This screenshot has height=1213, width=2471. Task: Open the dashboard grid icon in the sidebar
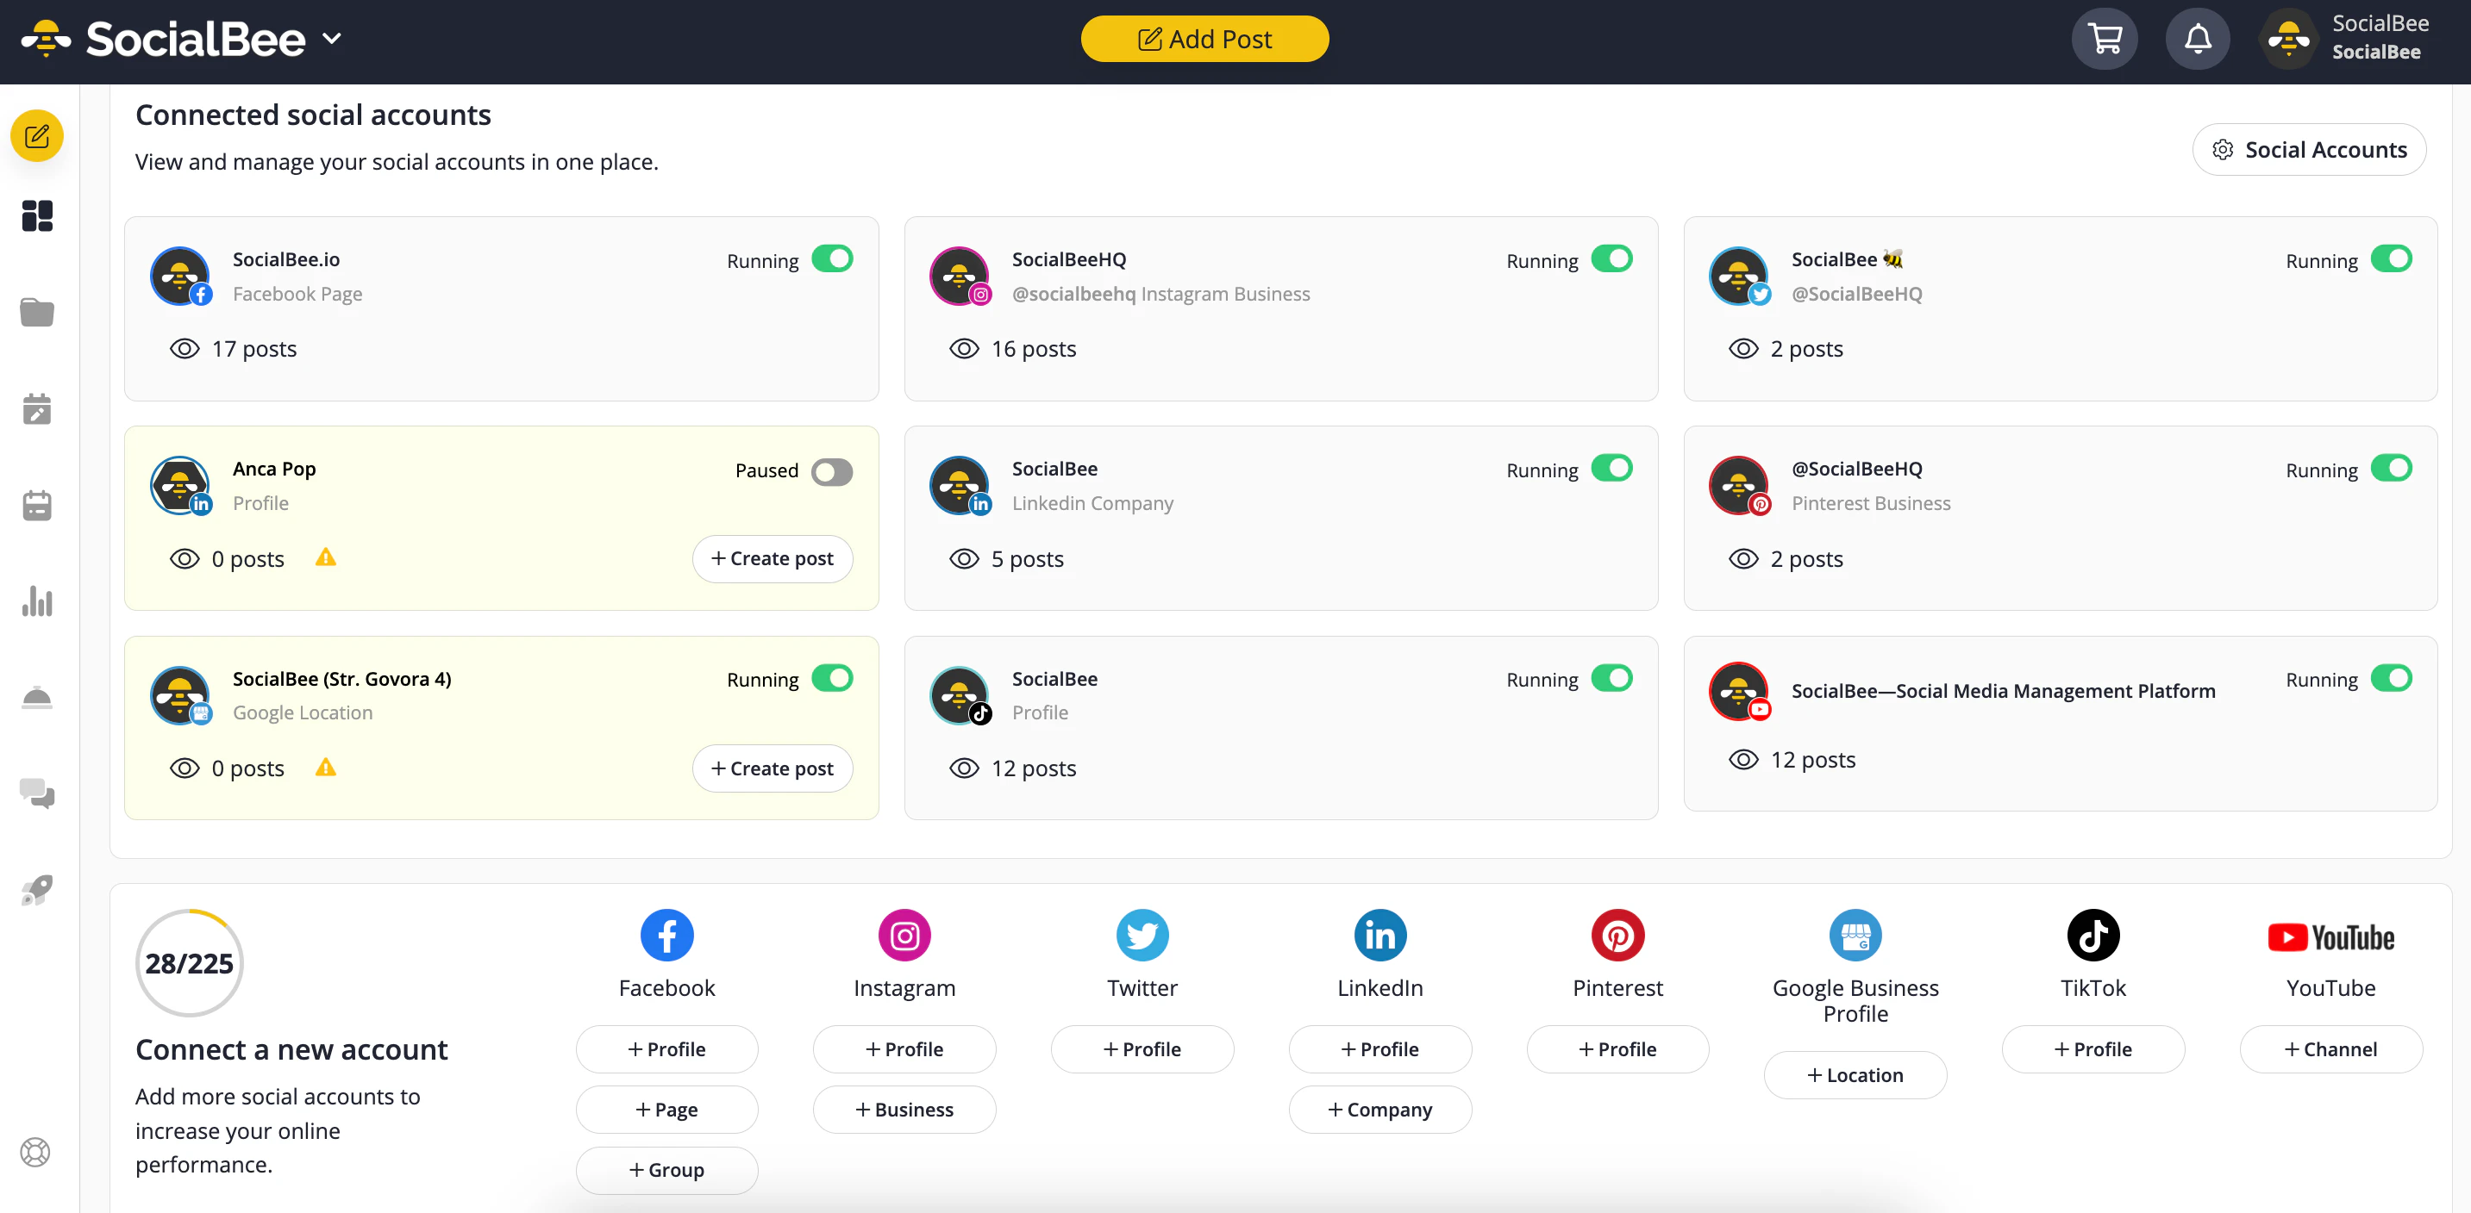pyautogui.click(x=36, y=215)
